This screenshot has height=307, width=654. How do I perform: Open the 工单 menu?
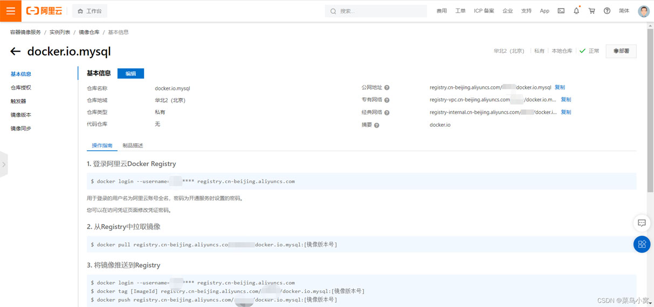coord(460,11)
